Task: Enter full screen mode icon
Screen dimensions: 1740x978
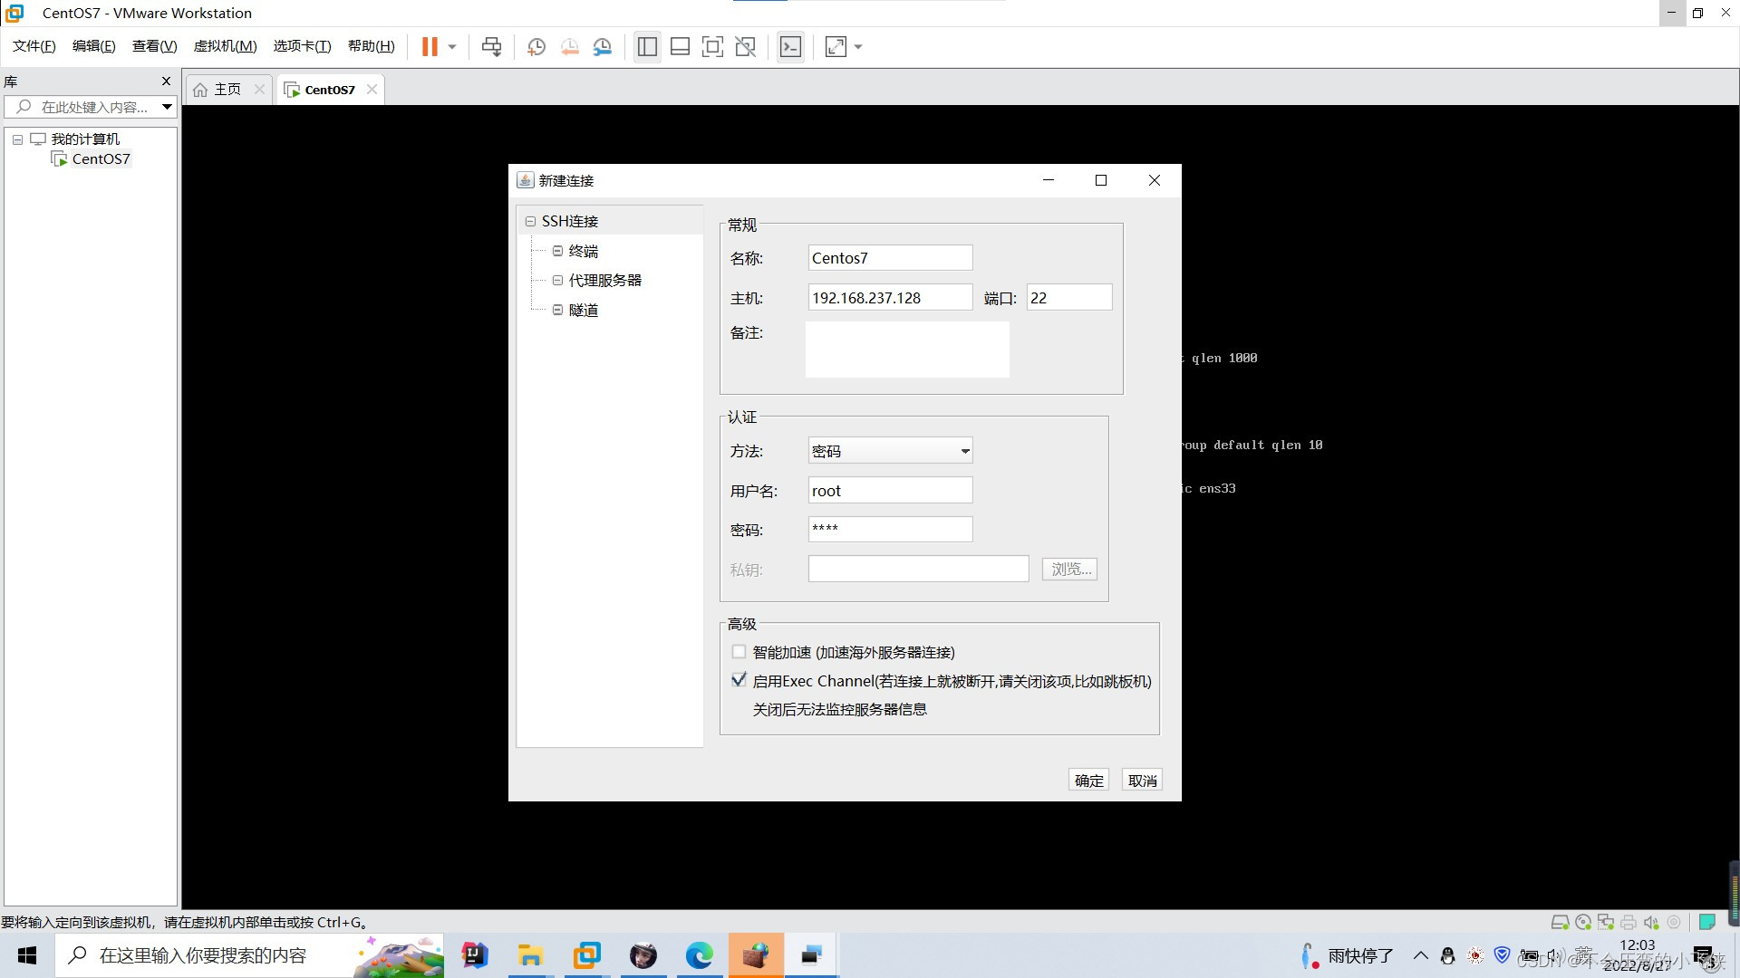Action: coord(712,46)
